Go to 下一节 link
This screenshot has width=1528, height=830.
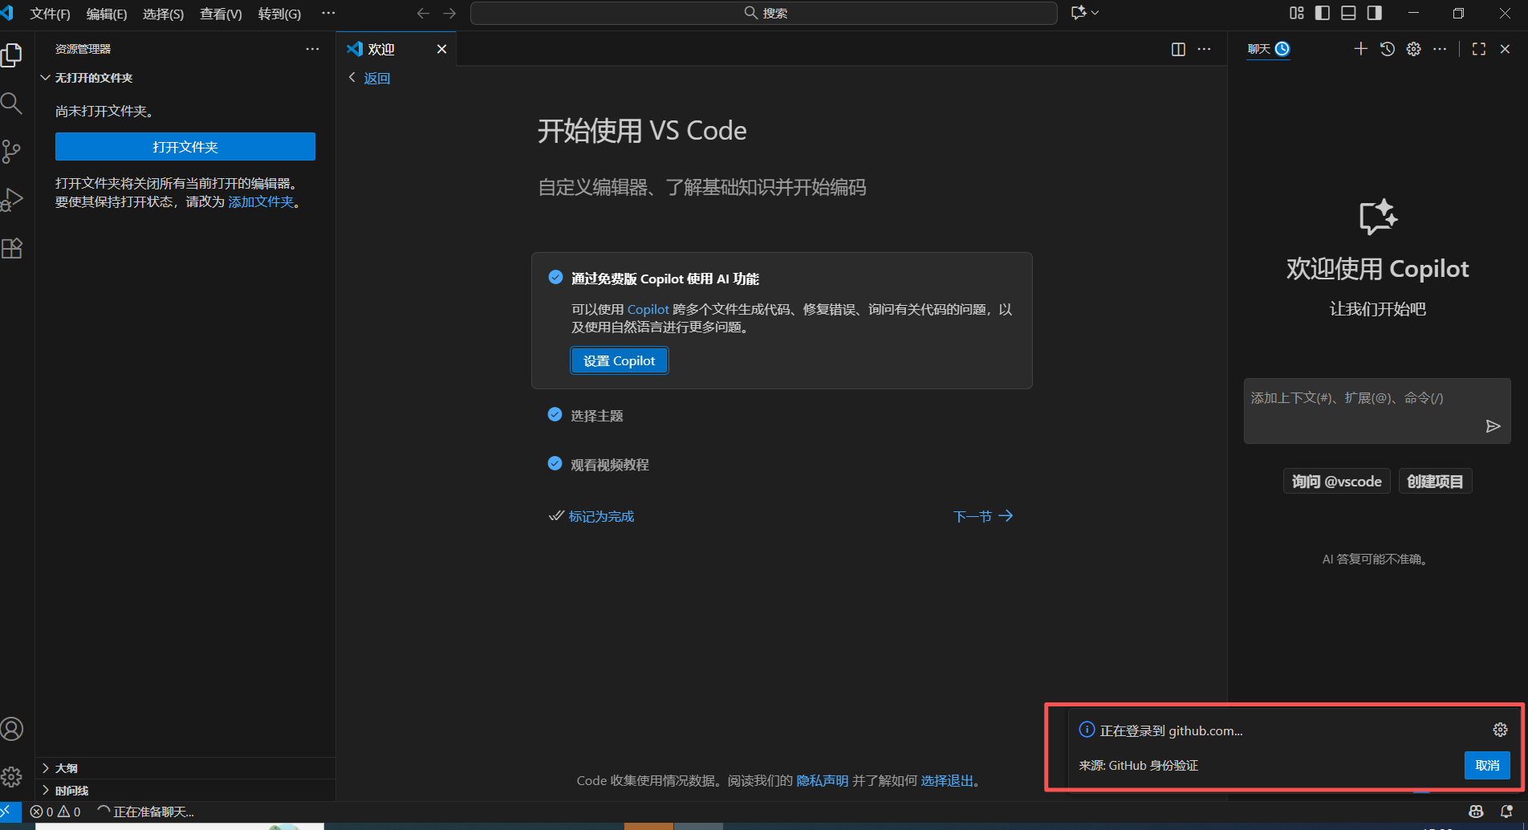tap(982, 516)
